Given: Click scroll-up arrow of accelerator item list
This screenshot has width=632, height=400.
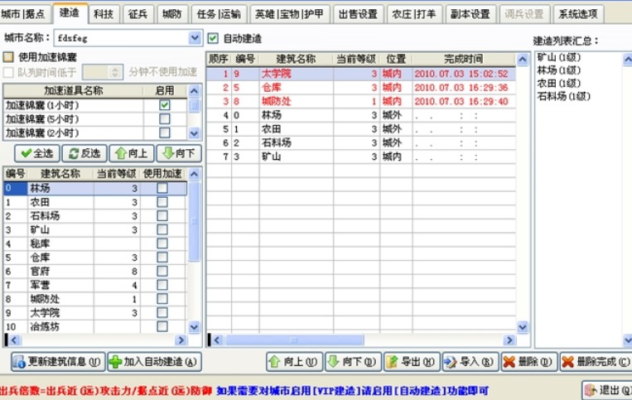Looking at the screenshot, I should click(195, 91).
